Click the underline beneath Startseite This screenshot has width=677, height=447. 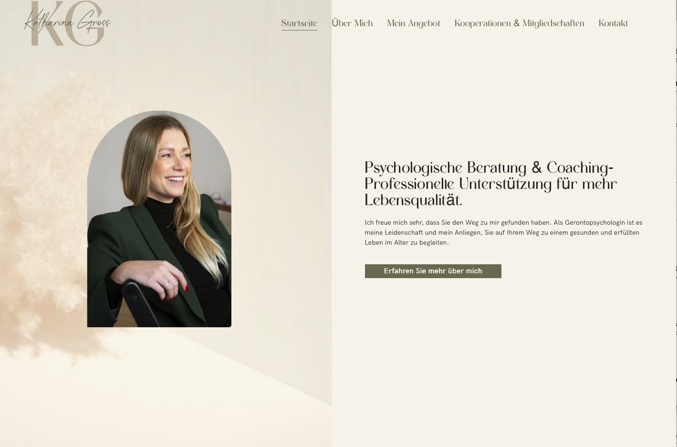point(299,30)
